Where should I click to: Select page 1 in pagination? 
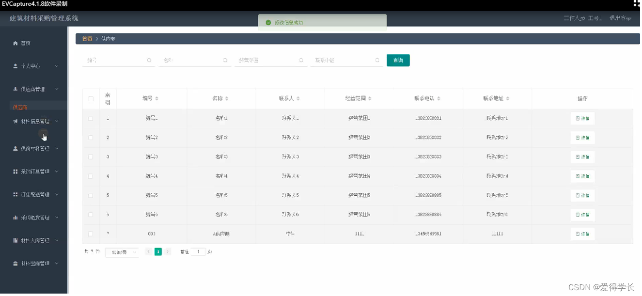pyautogui.click(x=158, y=252)
